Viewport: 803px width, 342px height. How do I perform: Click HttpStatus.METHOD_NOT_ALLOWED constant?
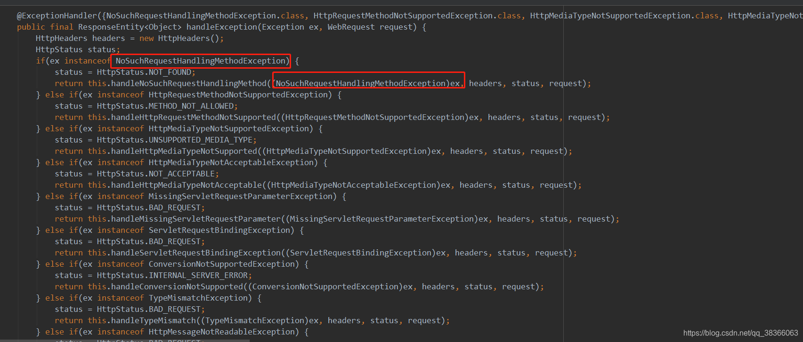pyautogui.click(x=165, y=106)
